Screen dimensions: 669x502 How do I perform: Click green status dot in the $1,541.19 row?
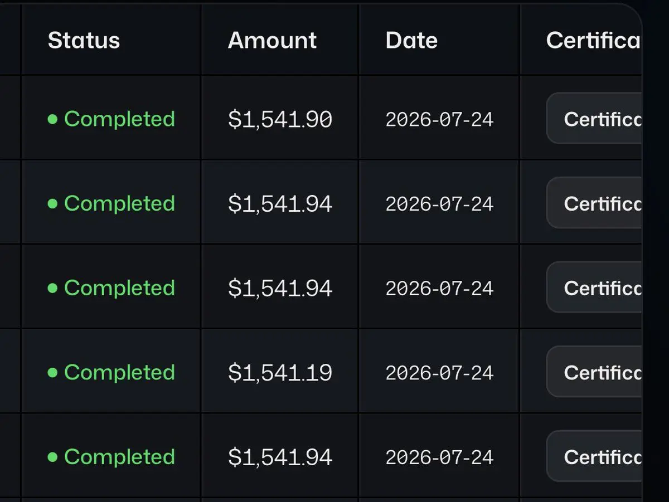(52, 373)
